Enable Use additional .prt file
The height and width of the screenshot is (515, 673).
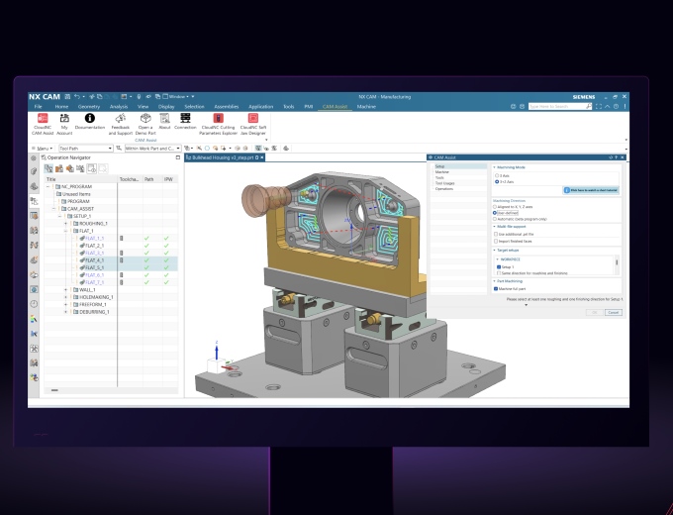pyautogui.click(x=496, y=234)
